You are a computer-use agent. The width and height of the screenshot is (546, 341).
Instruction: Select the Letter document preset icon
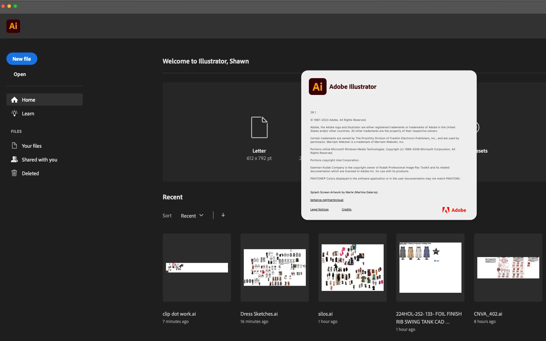pyautogui.click(x=259, y=127)
